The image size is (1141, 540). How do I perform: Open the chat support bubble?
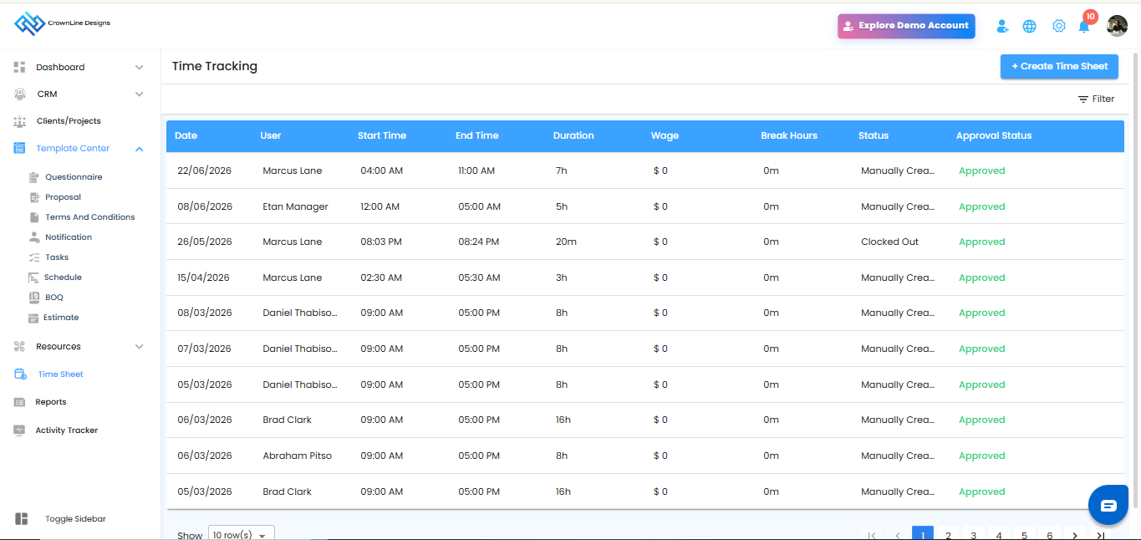pos(1108,505)
